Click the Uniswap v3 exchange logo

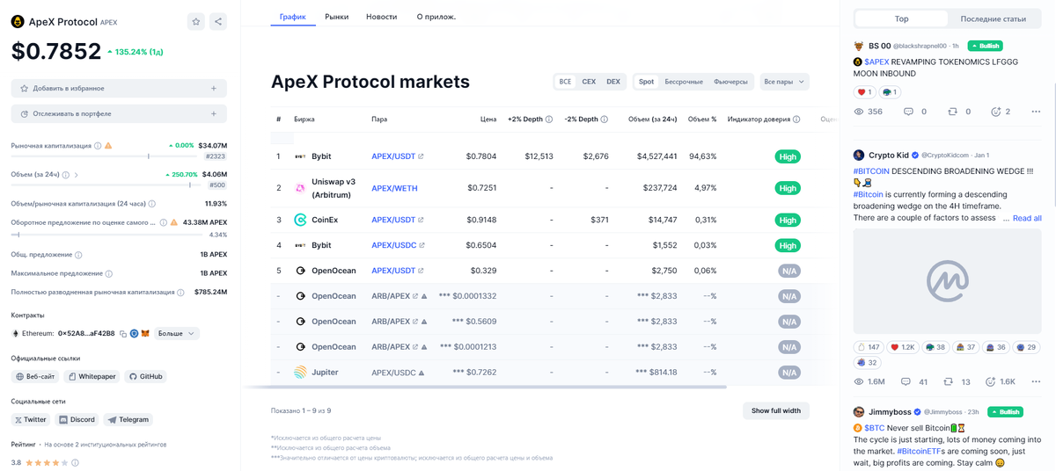pos(300,188)
